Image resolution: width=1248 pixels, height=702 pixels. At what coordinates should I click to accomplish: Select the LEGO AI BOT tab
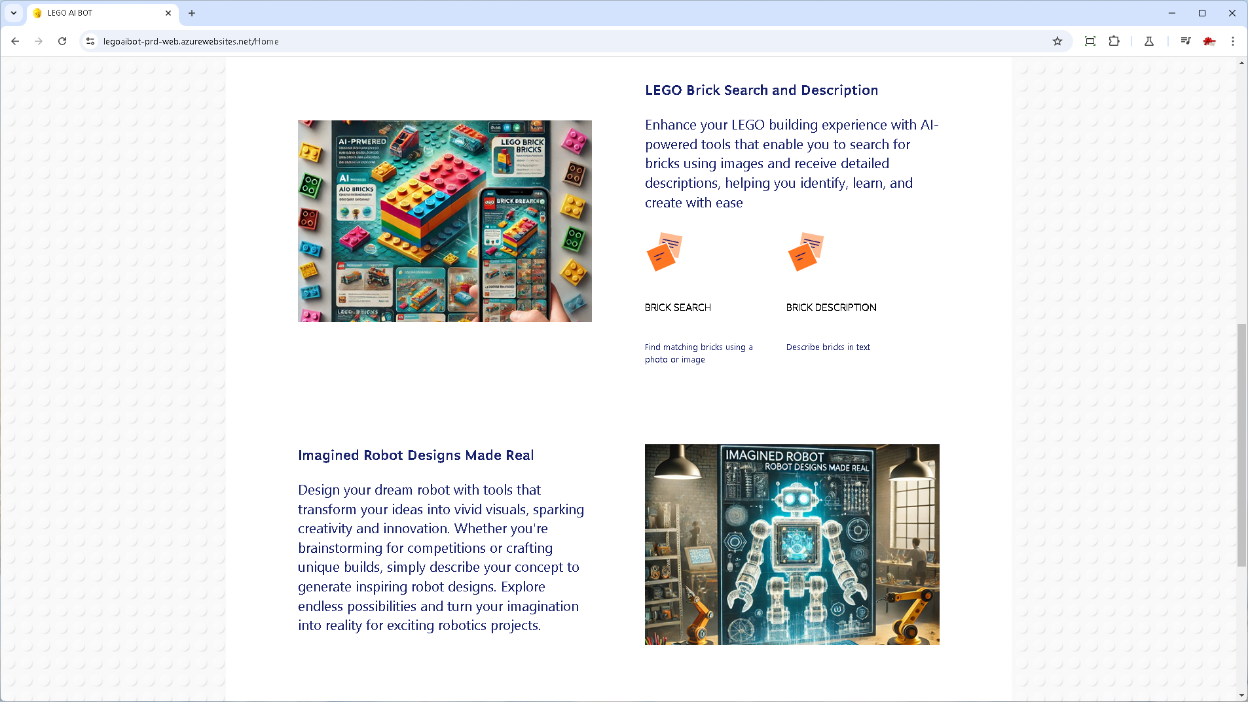pos(101,13)
